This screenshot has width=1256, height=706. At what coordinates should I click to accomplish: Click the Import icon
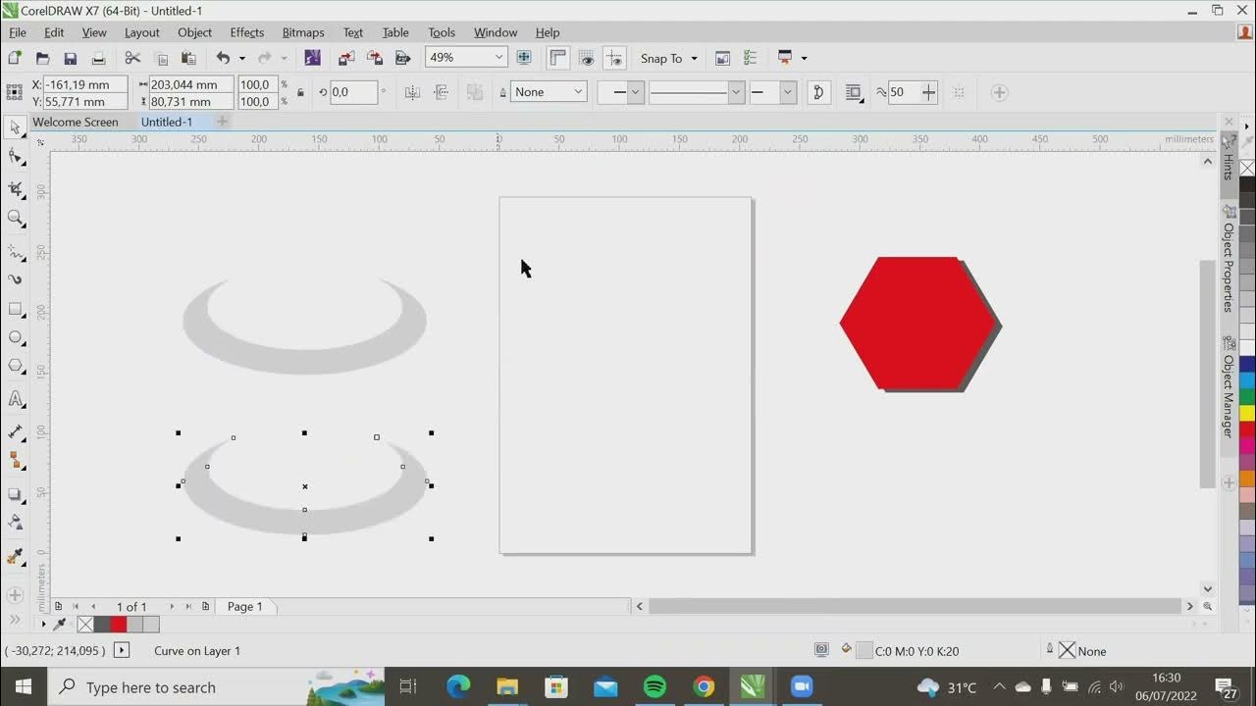click(345, 58)
